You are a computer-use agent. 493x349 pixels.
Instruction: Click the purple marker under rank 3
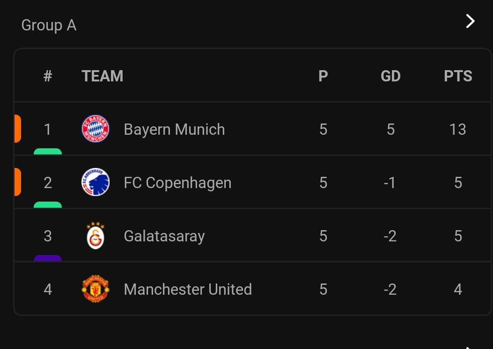click(48, 258)
